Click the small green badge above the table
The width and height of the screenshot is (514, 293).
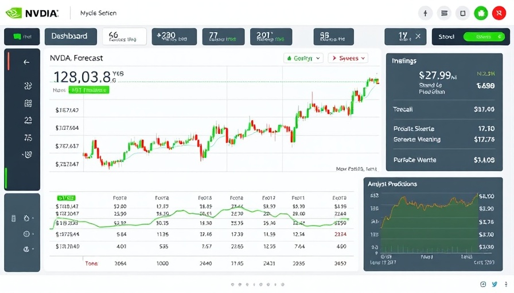(66, 198)
